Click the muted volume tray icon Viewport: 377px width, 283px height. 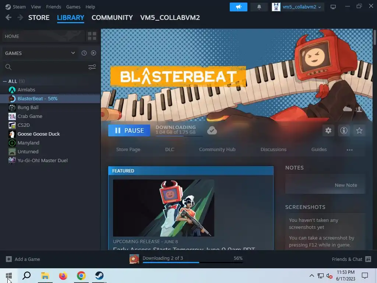coord(329,276)
